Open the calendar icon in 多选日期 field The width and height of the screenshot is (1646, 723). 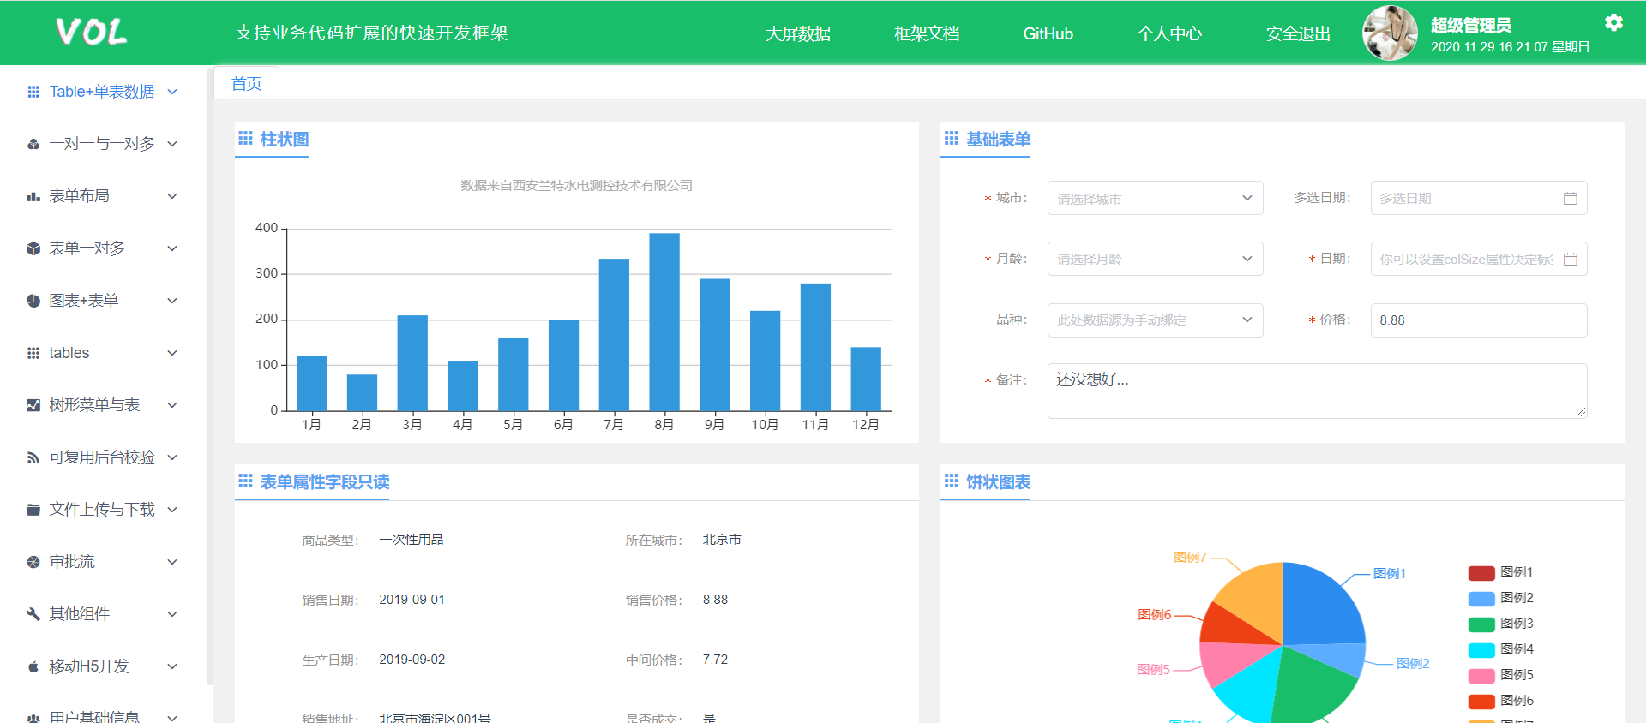pyautogui.click(x=1570, y=199)
